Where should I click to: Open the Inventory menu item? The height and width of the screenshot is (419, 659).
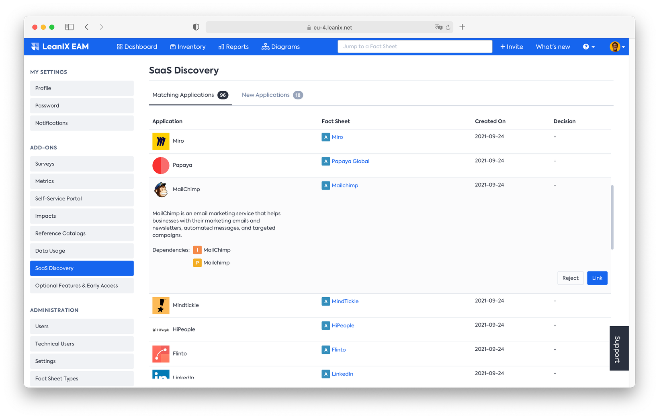[x=188, y=47]
